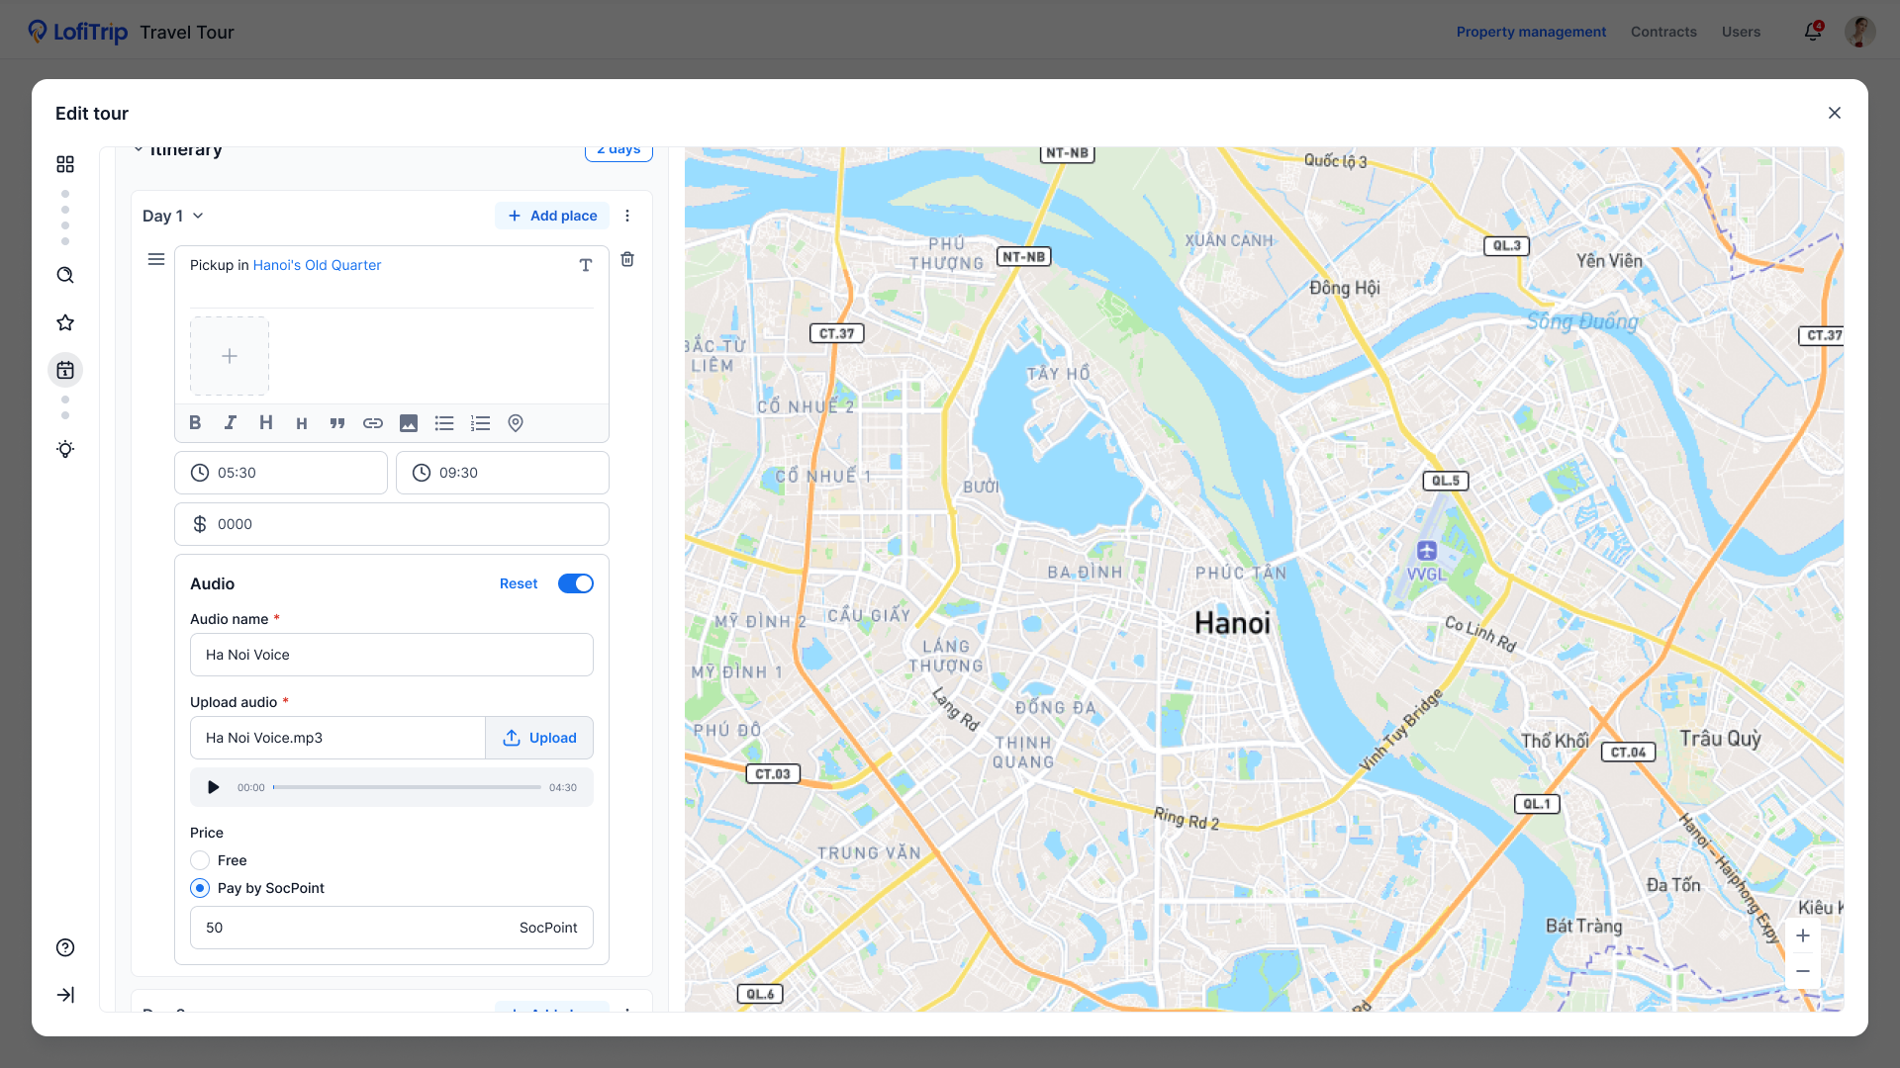The height and width of the screenshot is (1068, 1900).
Task: Collapse the Itinerary section chevron
Action: coord(139,150)
